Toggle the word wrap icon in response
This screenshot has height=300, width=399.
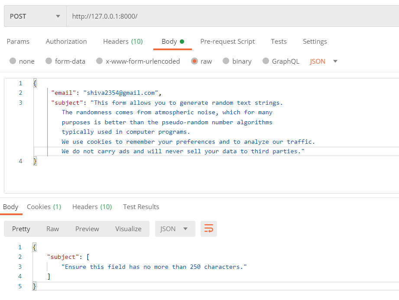click(x=209, y=229)
